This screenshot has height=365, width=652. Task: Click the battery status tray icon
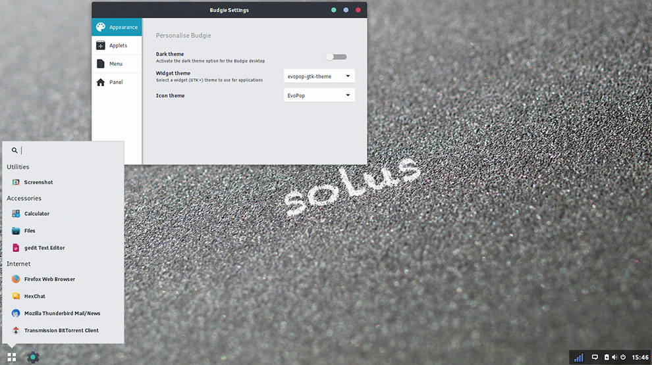(x=607, y=357)
